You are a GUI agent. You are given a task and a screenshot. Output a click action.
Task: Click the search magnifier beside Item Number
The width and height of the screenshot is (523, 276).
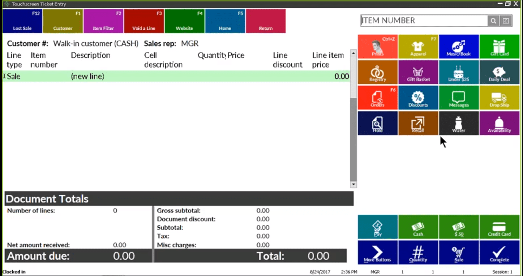tap(493, 21)
